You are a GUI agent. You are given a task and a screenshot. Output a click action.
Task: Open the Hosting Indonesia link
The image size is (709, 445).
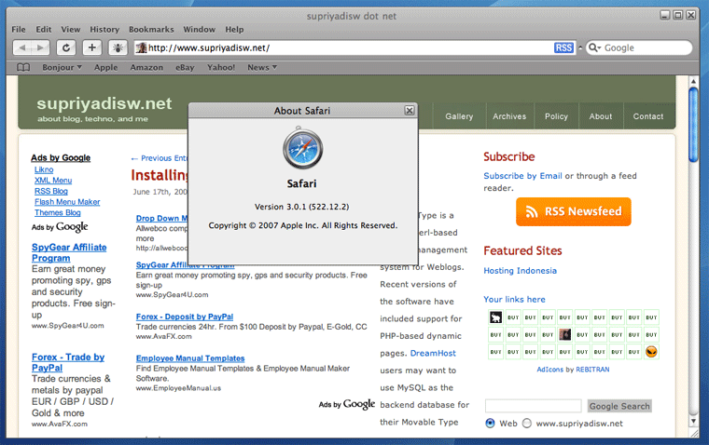coord(520,271)
